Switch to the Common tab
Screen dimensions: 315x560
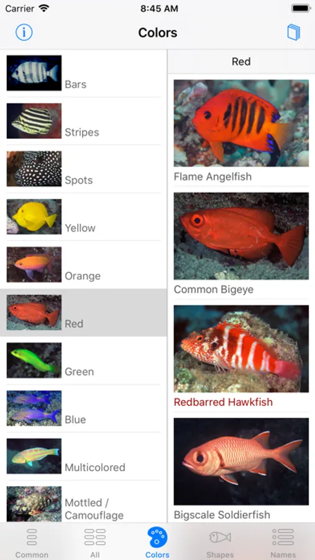pos(32,543)
